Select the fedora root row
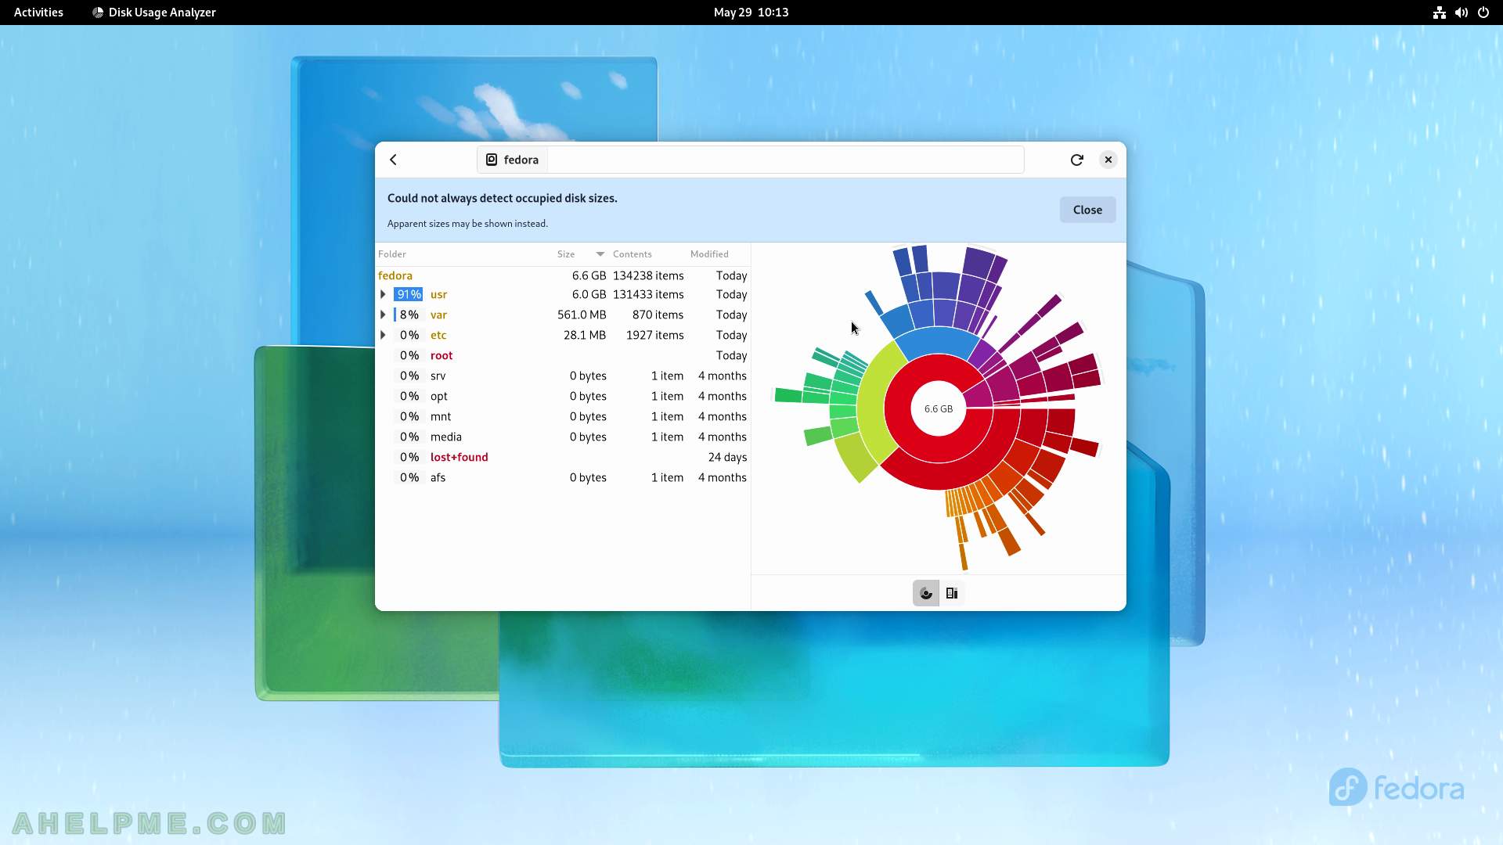The width and height of the screenshot is (1503, 845). 563,275
